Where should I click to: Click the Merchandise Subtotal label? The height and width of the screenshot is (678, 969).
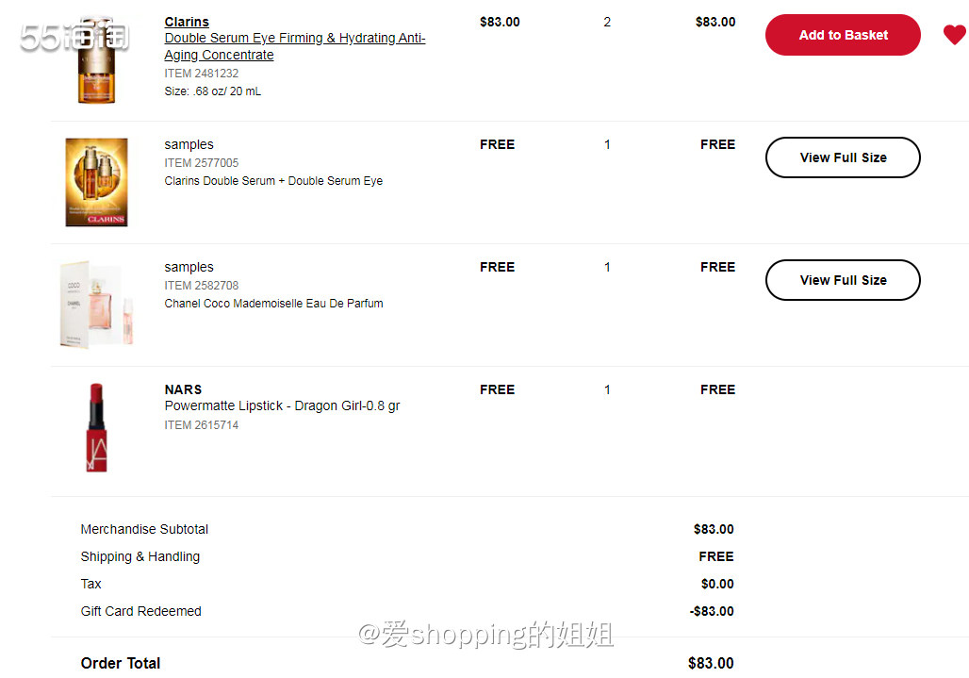click(x=144, y=529)
